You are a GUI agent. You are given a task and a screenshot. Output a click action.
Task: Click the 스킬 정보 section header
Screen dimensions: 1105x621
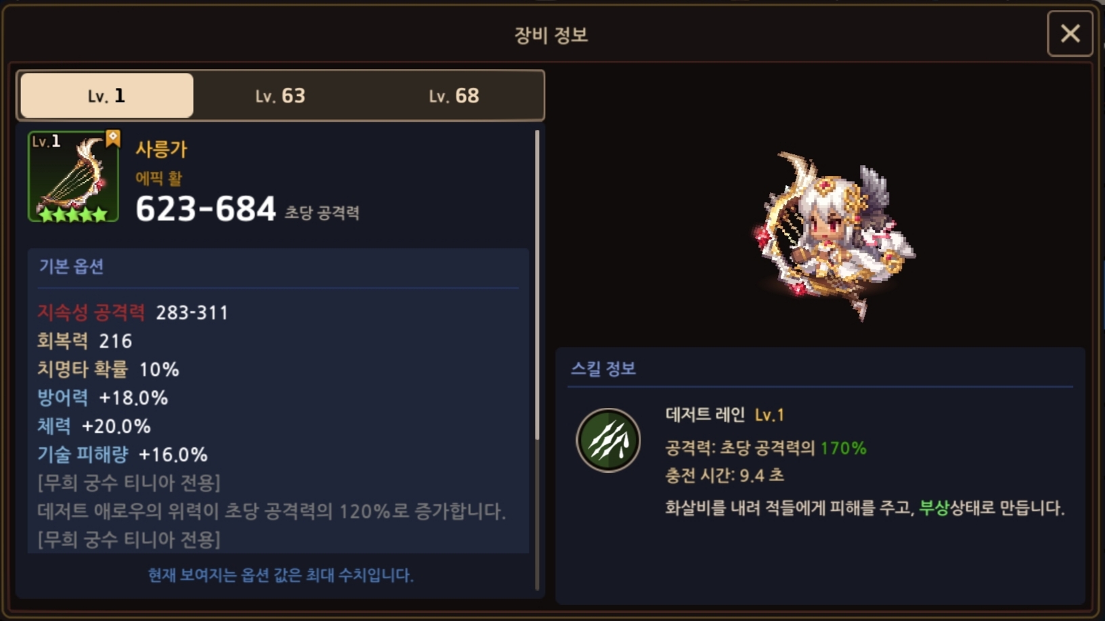click(x=603, y=369)
